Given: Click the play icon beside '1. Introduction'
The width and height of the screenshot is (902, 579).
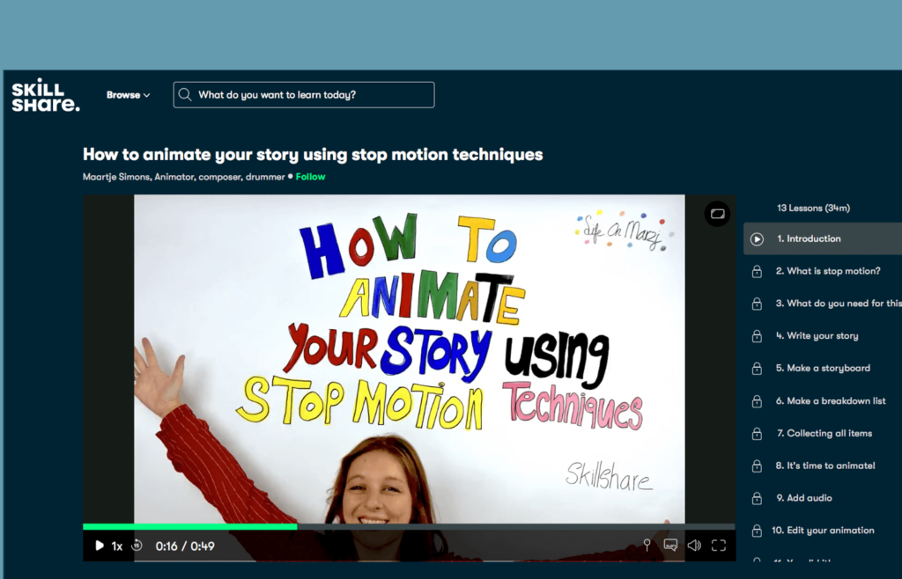Looking at the screenshot, I should click(x=757, y=239).
